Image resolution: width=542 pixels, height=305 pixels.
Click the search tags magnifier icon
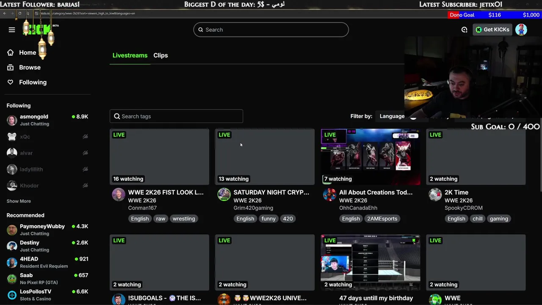coord(117,116)
